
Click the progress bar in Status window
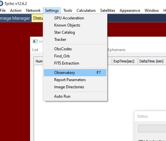(x=152, y=129)
